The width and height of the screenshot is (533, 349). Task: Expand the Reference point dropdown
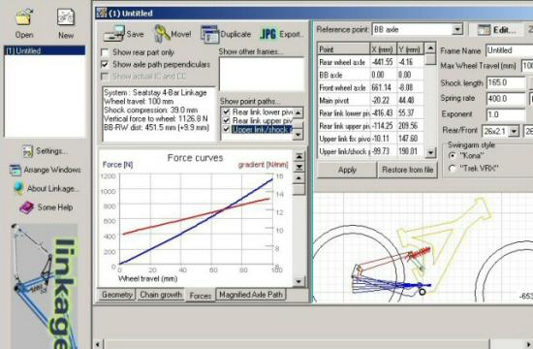457,30
